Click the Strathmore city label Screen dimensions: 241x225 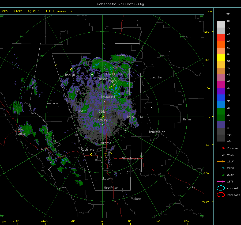130,158
